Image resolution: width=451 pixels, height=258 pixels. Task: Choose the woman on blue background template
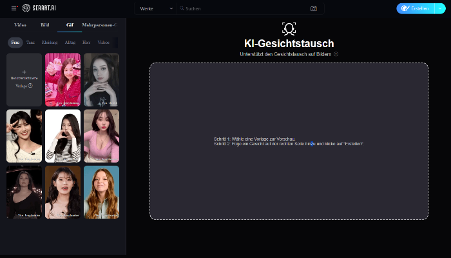[101, 192]
